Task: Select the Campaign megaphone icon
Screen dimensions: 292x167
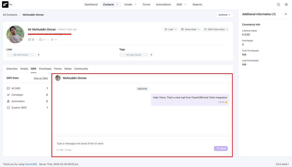Action: click(x=8, y=95)
